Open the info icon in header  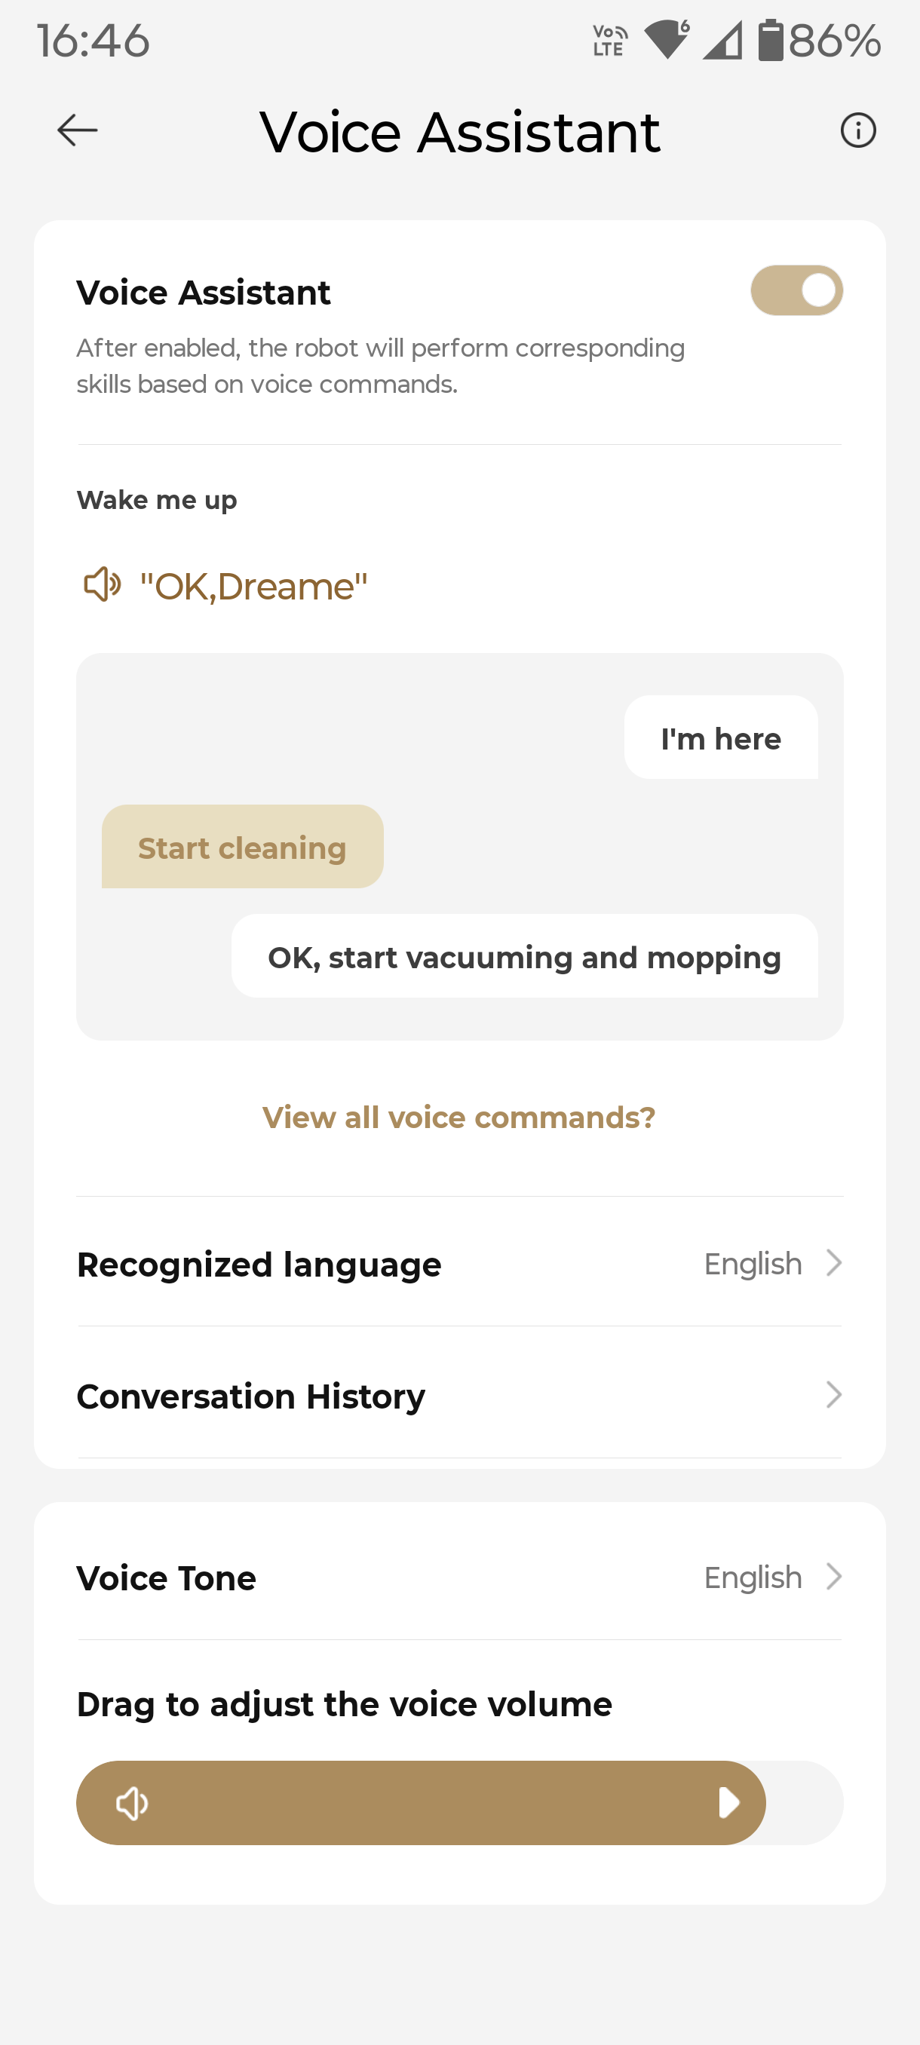pos(857,130)
